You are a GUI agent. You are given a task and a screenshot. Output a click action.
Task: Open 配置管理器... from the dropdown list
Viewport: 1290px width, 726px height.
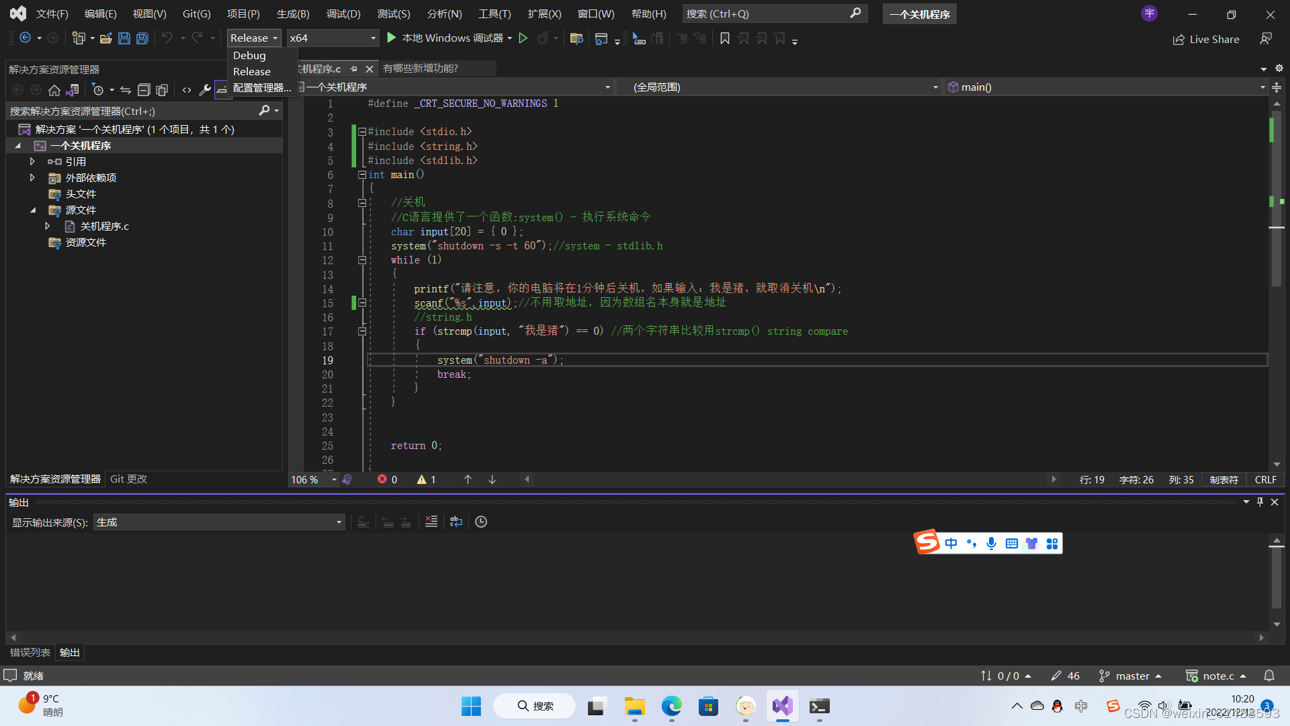pos(262,88)
